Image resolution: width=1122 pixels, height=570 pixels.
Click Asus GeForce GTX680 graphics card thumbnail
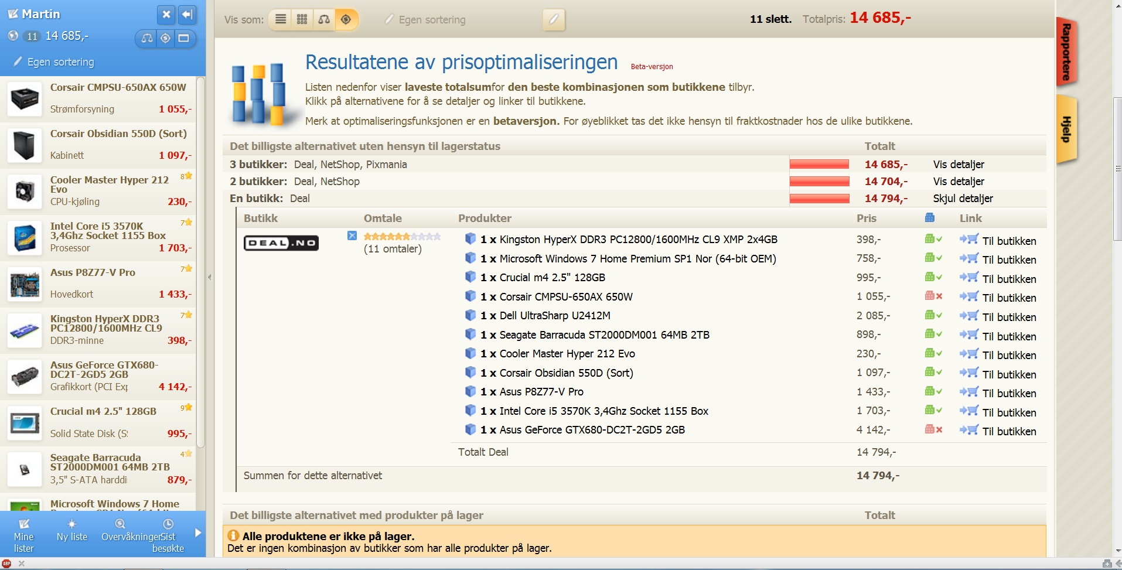pyautogui.click(x=25, y=376)
